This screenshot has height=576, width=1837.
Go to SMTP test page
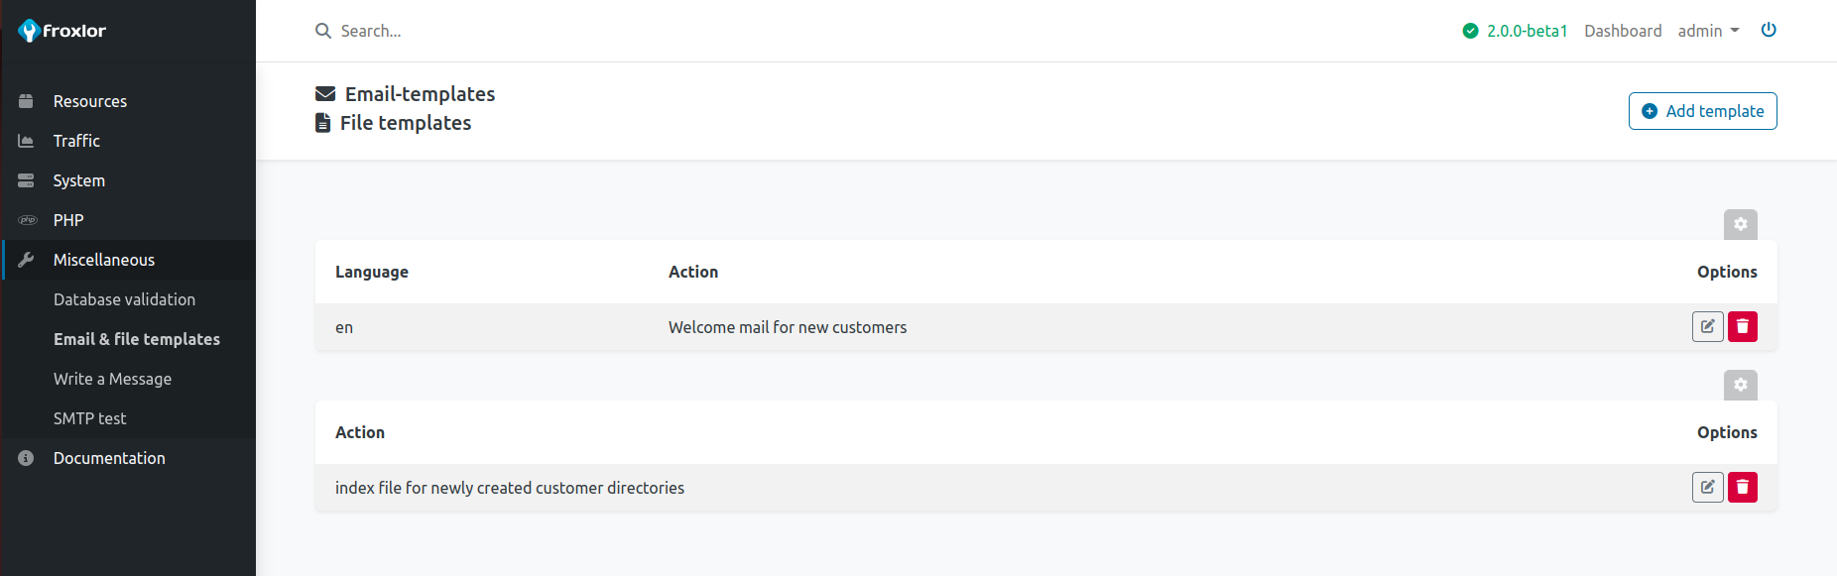coord(89,418)
